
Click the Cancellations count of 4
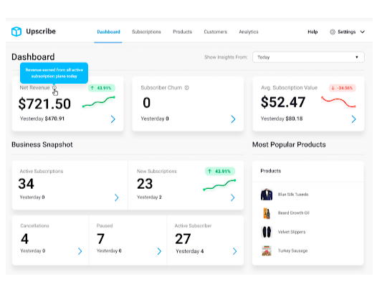(x=24, y=239)
